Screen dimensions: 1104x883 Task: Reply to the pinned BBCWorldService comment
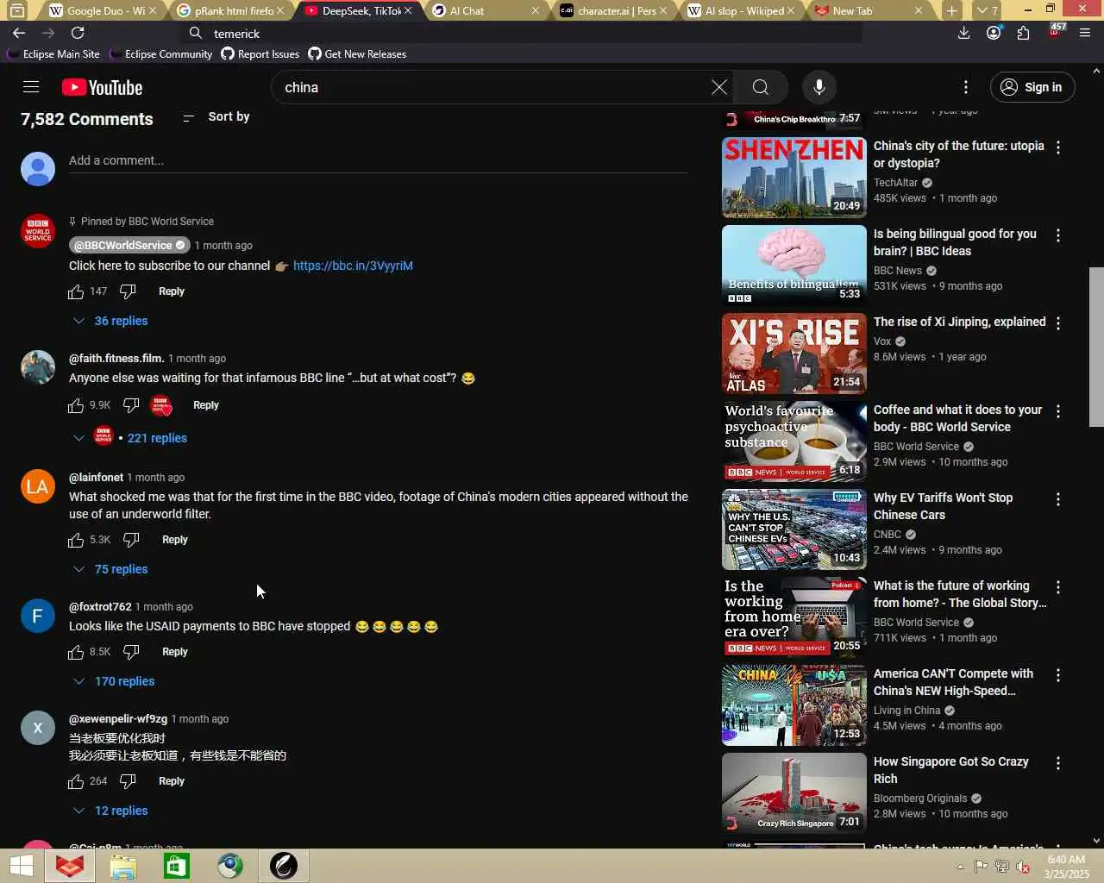click(172, 291)
